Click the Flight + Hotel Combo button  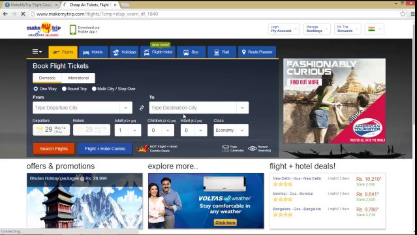105,149
